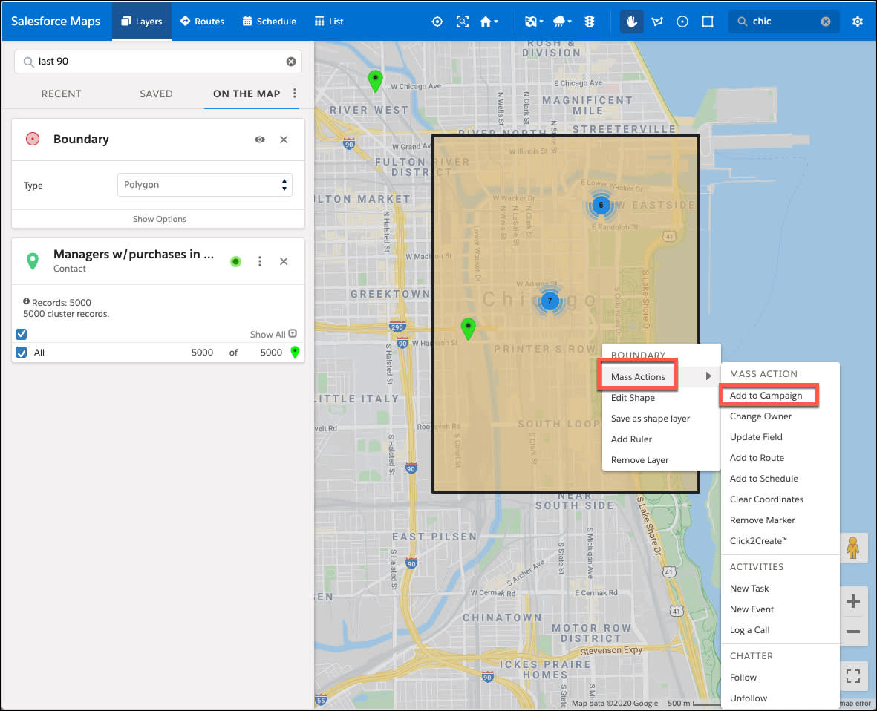Click the records info icon
877x711 pixels.
pyautogui.click(x=26, y=301)
